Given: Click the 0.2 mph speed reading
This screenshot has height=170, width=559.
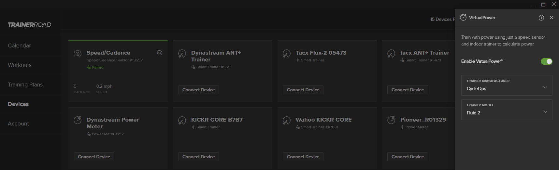Looking at the screenshot, I should click(104, 86).
